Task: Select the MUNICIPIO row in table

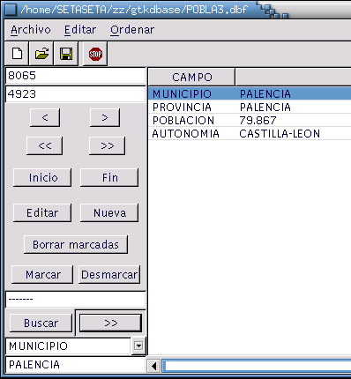Action: [x=250, y=94]
